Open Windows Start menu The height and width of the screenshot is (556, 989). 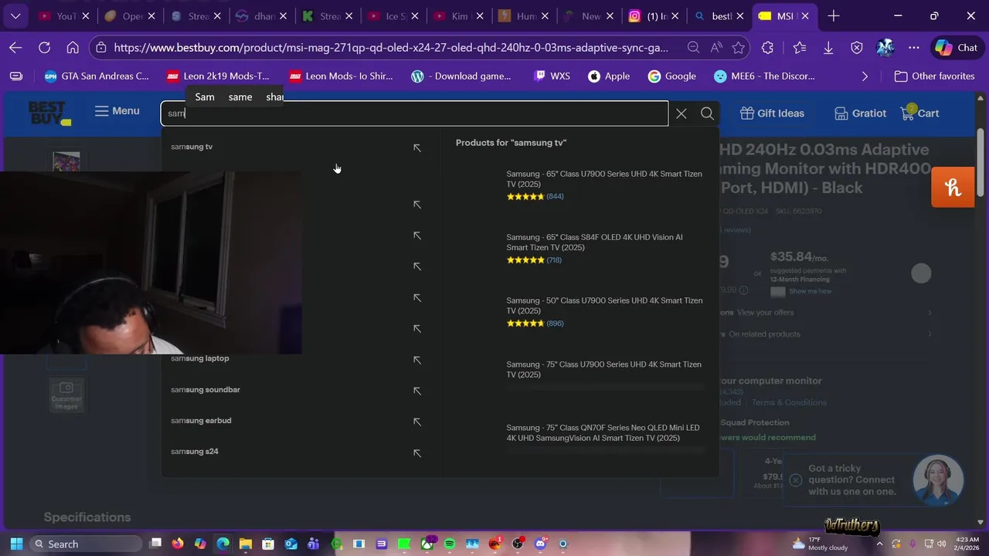(x=16, y=544)
